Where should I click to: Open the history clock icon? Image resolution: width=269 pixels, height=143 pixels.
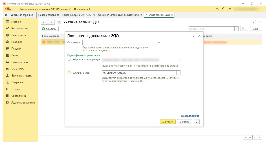(x=224, y=9)
